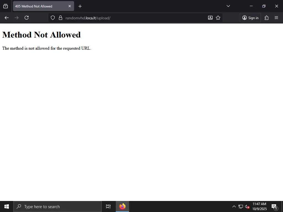Click the forward navigation arrow

tap(16, 18)
